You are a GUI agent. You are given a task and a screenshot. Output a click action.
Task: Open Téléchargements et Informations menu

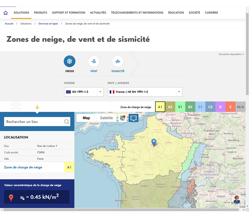137,12
